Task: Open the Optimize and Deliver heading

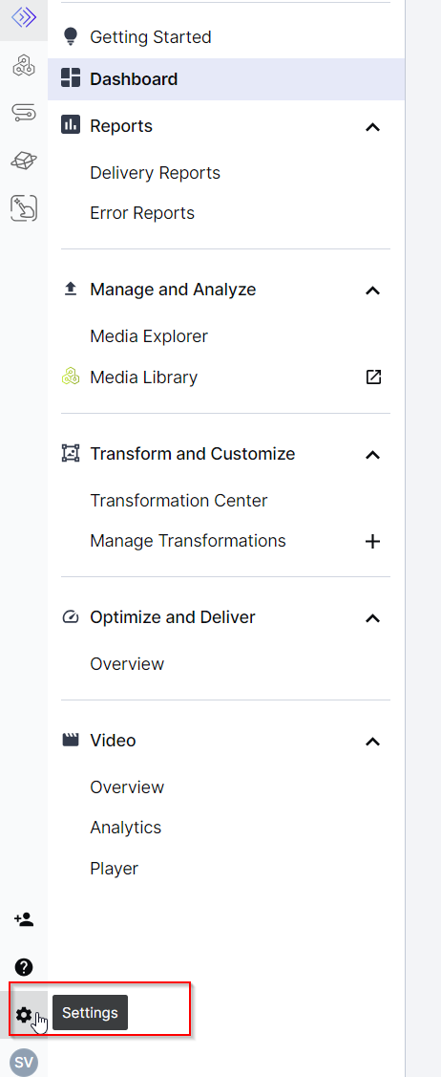Action: pos(172,616)
